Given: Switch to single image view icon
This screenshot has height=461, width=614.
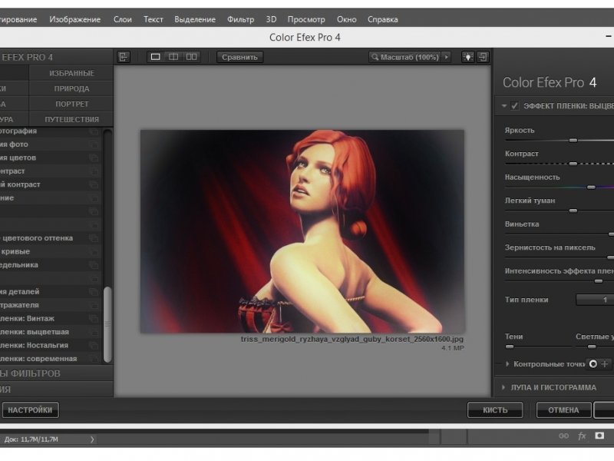Looking at the screenshot, I should [x=156, y=57].
